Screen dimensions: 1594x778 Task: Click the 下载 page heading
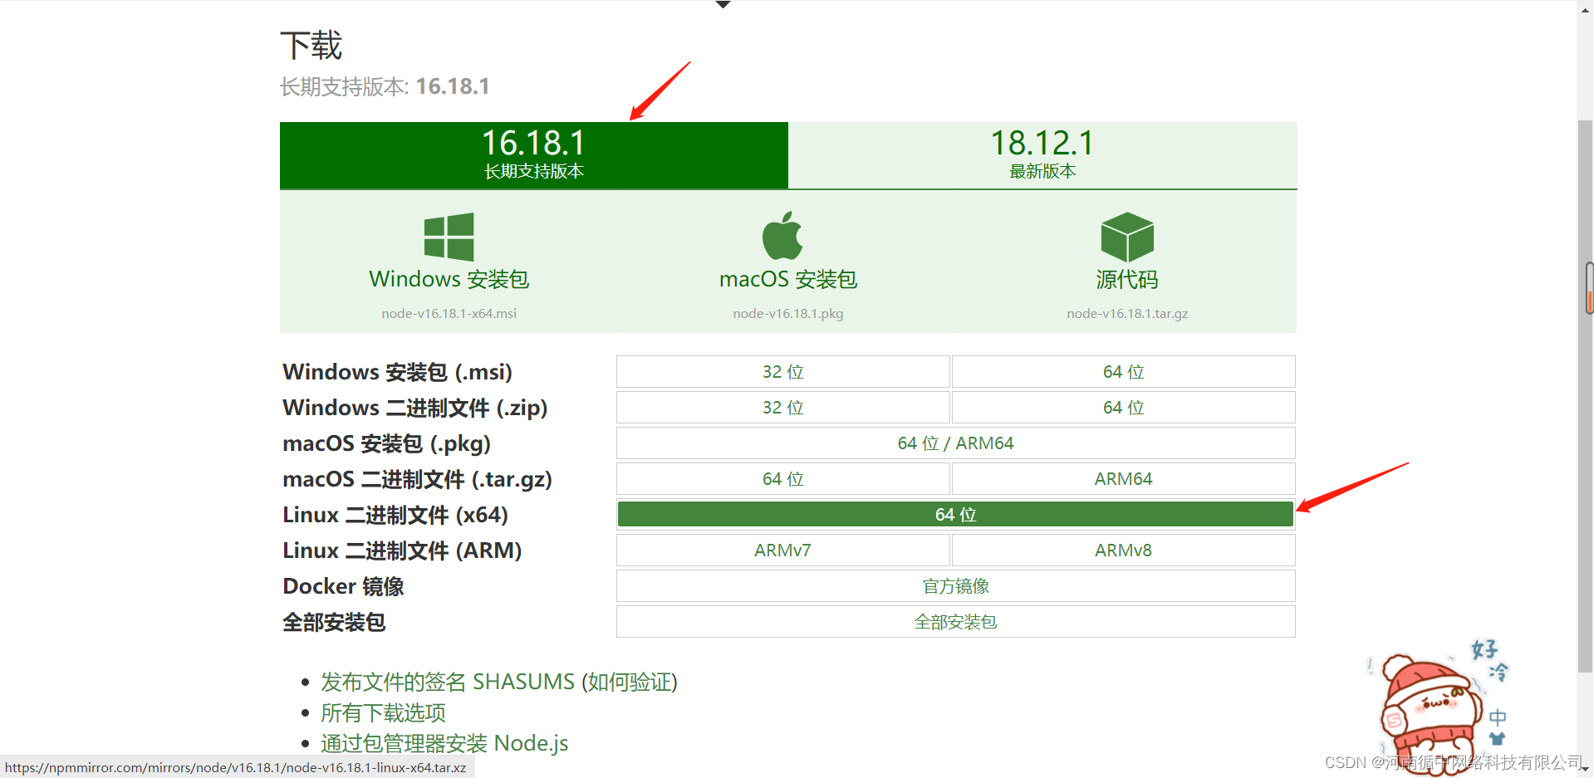[311, 45]
